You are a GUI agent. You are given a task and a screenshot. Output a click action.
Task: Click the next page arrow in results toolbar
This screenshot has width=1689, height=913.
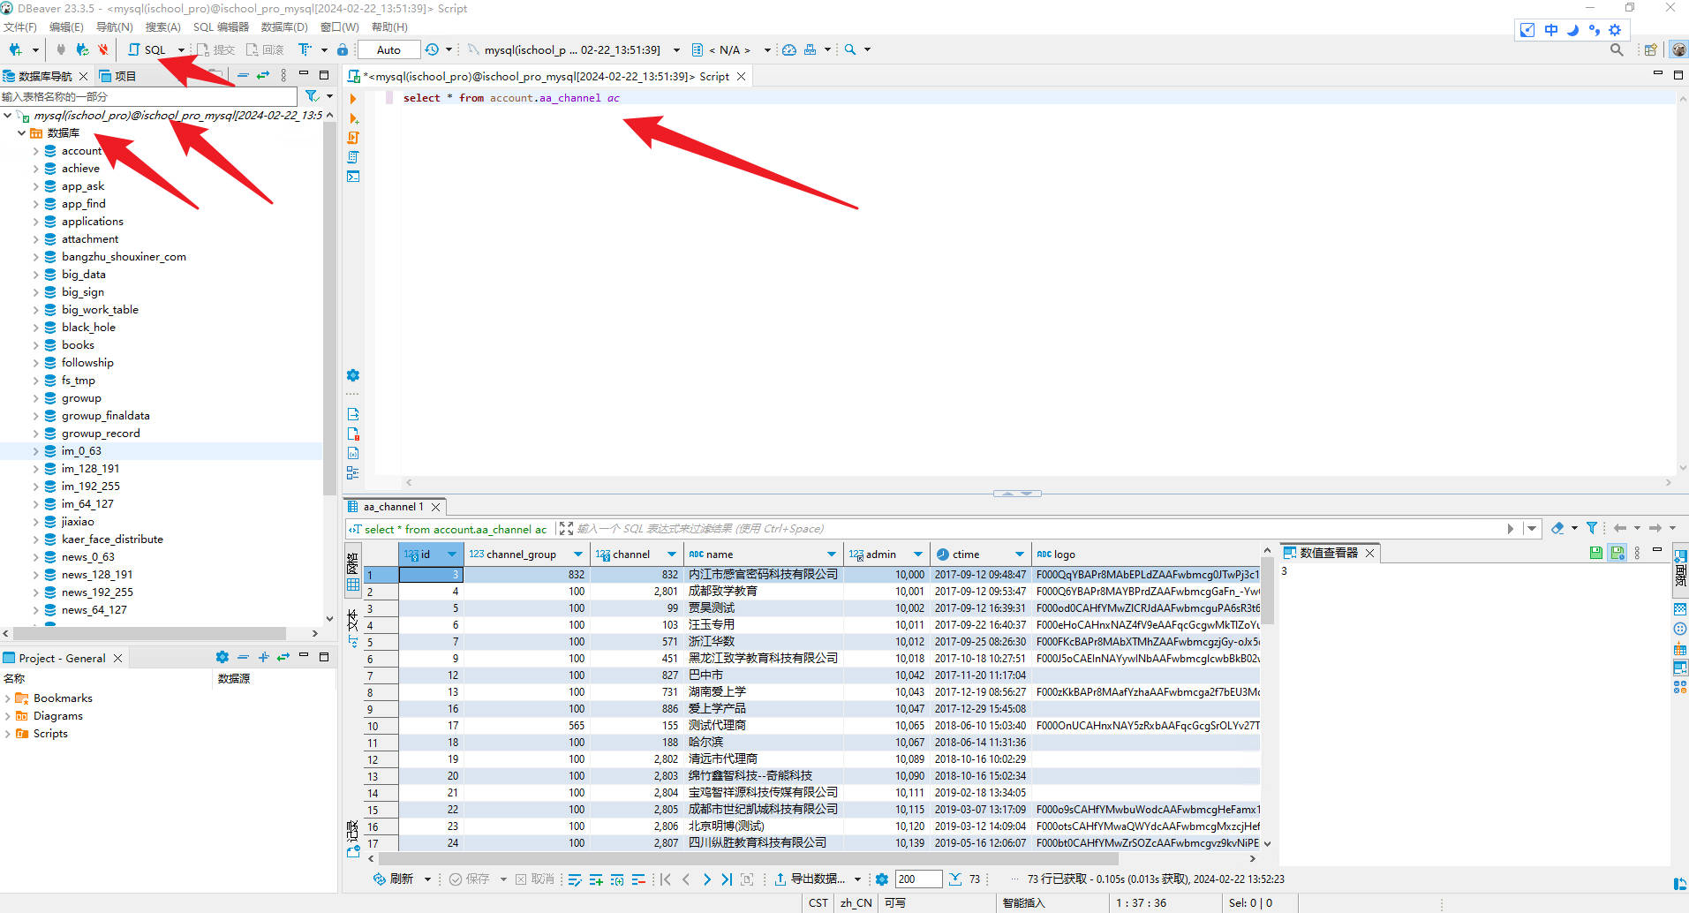pos(706,879)
